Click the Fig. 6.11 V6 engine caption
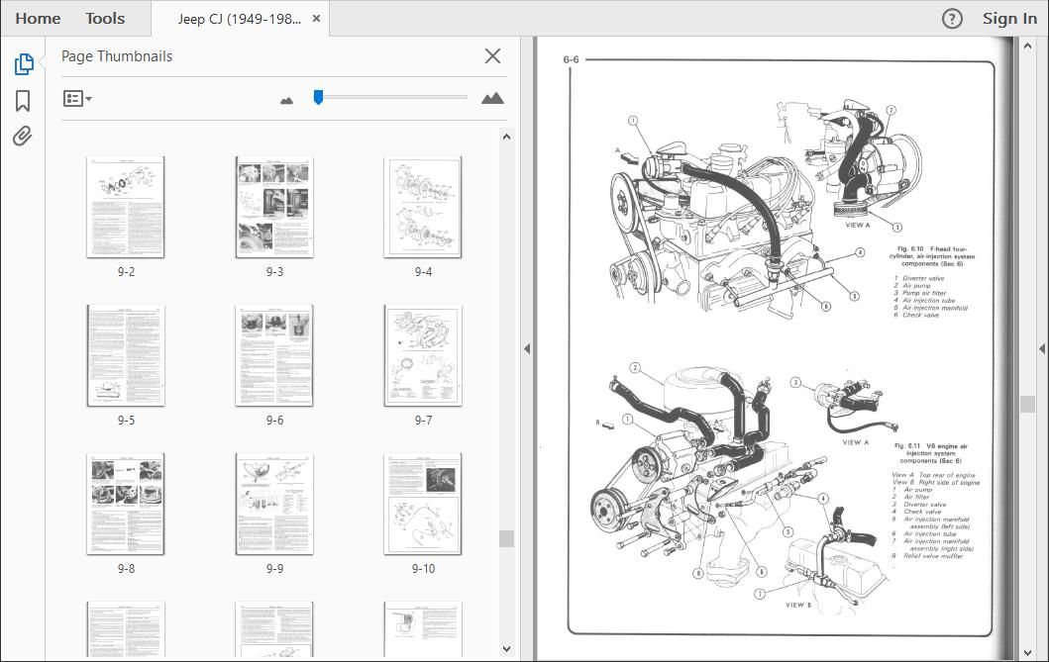The width and height of the screenshot is (1049, 662). (x=930, y=453)
